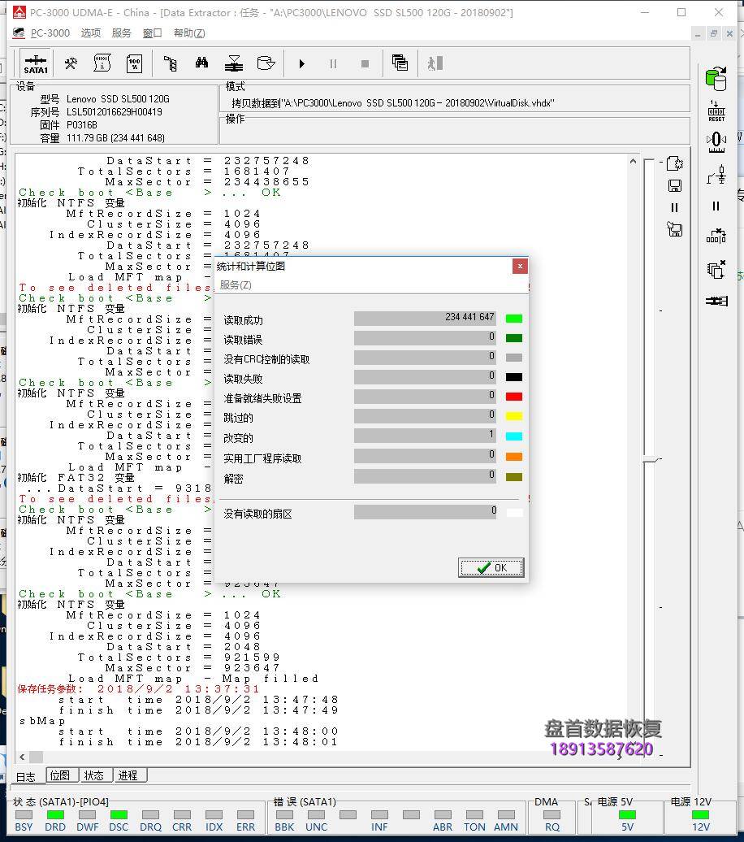Image resolution: width=744 pixels, height=842 pixels.
Task: Click the power supply switch icon
Action: click(716, 175)
